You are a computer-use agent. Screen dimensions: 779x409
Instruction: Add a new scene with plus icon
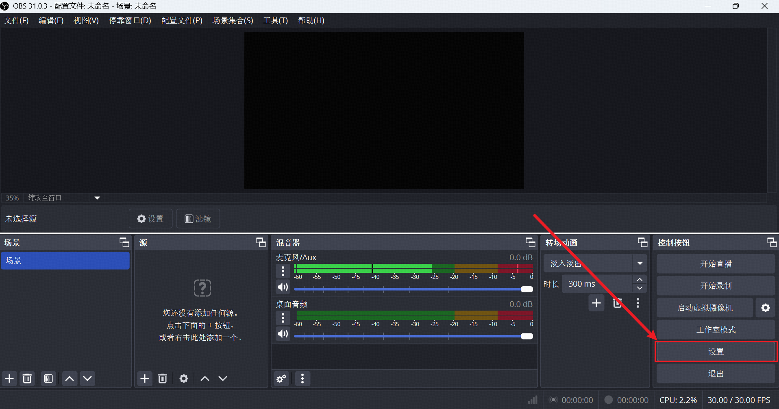pos(9,379)
